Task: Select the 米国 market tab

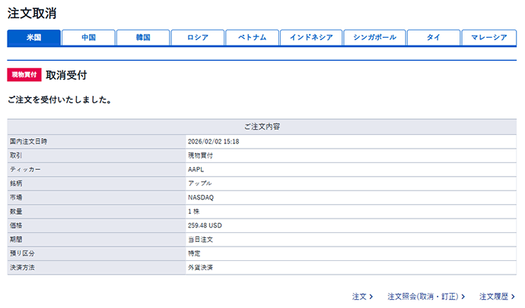Action: click(33, 38)
